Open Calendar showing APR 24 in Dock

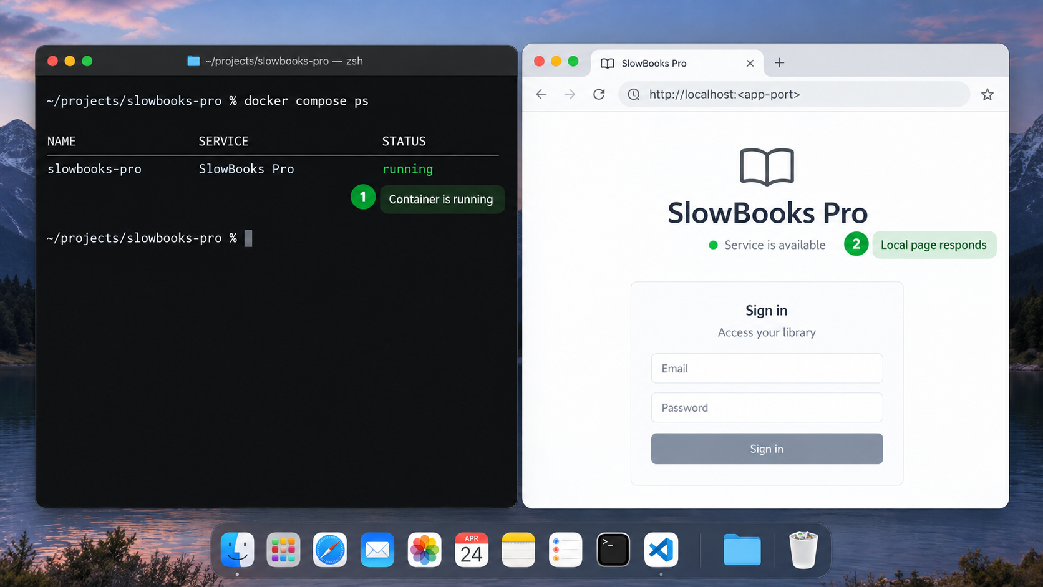[472, 550]
